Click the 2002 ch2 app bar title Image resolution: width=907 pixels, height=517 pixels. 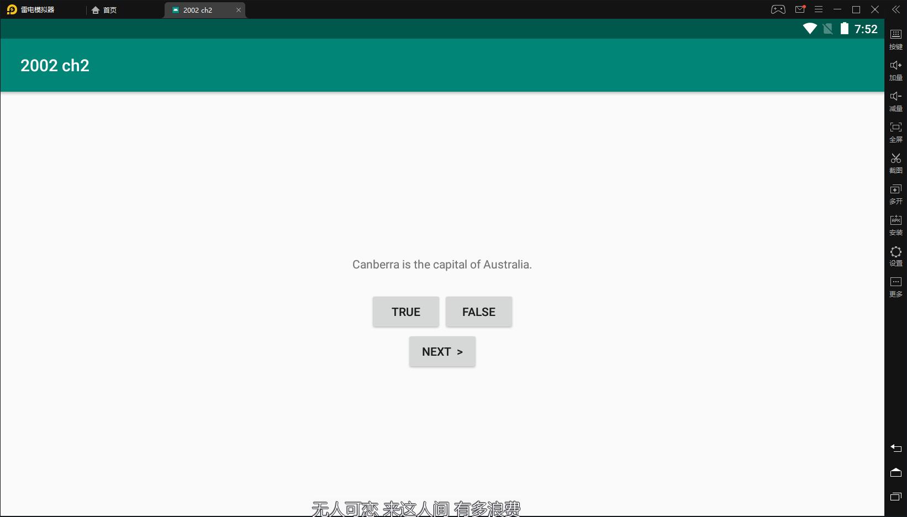tap(55, 66)
